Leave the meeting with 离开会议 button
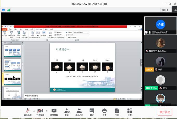The width and height of the screenshot is (177, 119). (x=165, y=112)
